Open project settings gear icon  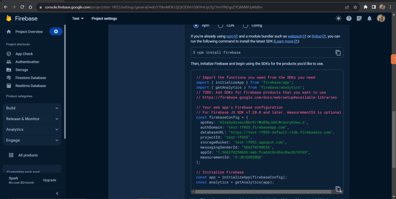(56, 32)
